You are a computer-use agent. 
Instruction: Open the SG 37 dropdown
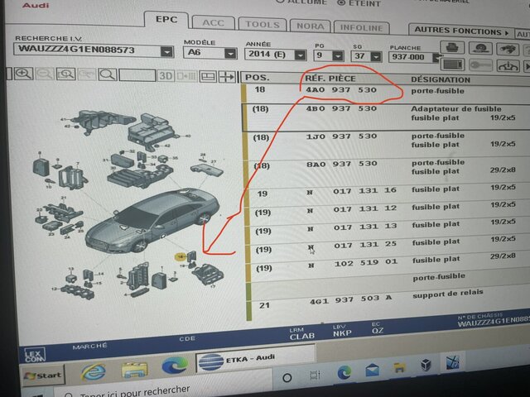[x=375, y=56]
